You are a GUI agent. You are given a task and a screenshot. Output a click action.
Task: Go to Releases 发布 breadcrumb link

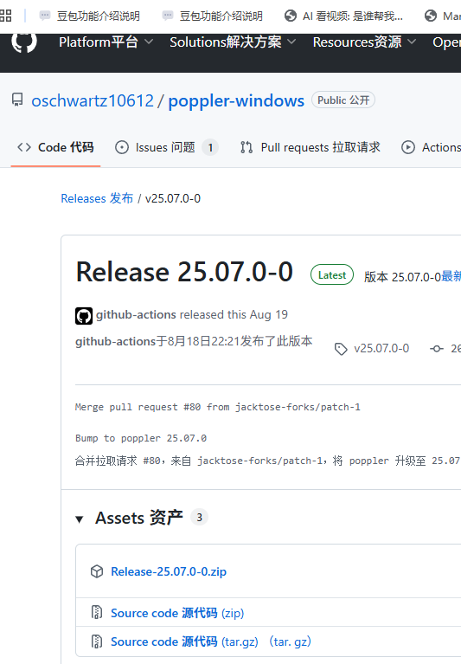coord(97,198)
